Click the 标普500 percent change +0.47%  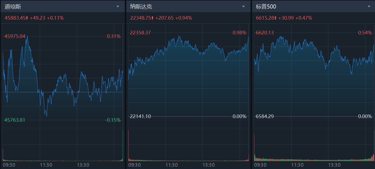[x=304, y=18]
